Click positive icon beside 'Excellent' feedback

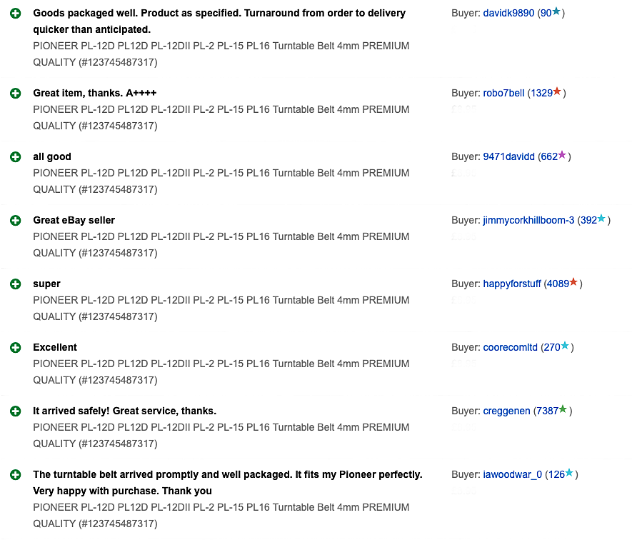tap(16, 348)
